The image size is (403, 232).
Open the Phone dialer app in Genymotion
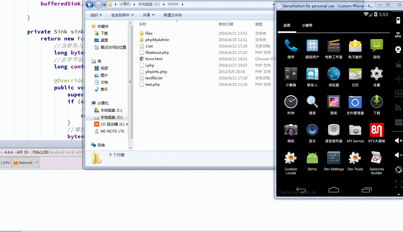tap(291, 46)
